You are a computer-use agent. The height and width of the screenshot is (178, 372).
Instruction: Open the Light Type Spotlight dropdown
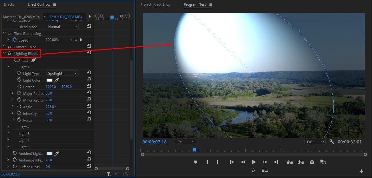(x=62, y=73)
